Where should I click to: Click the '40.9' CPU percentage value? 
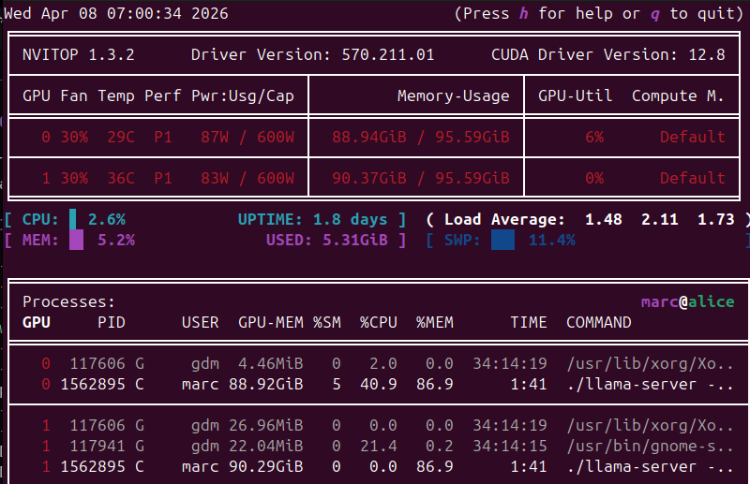379,384
